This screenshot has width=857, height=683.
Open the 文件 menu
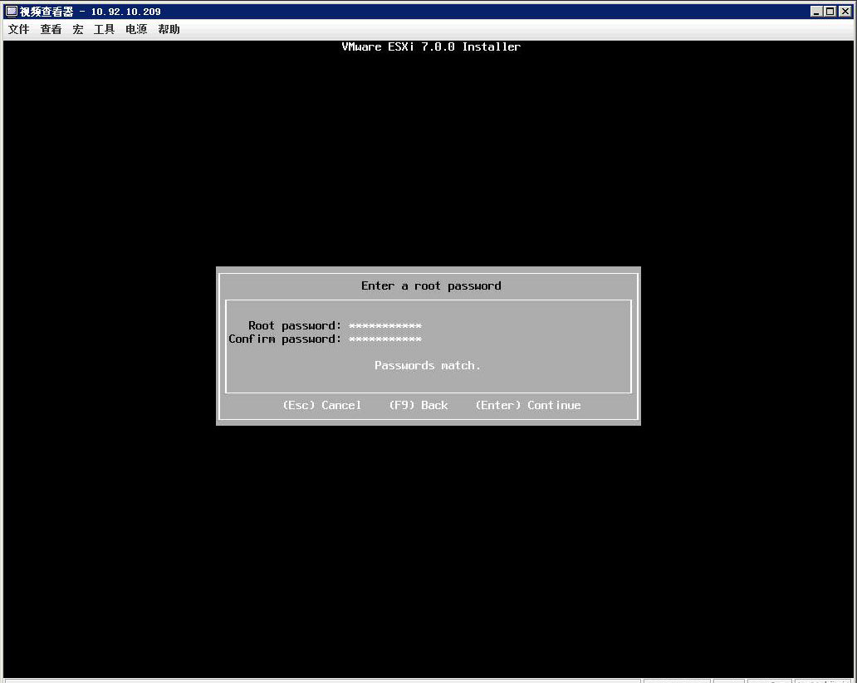click(x=18, y=30)
